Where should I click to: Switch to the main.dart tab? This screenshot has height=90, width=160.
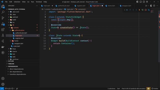(47, 6)
